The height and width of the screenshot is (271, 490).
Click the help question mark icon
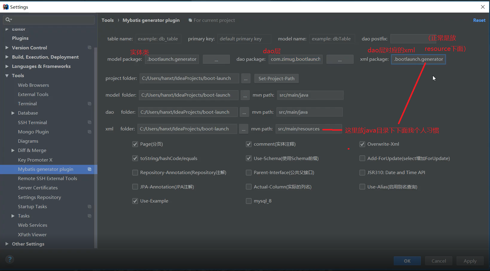(x=10, y=259)
